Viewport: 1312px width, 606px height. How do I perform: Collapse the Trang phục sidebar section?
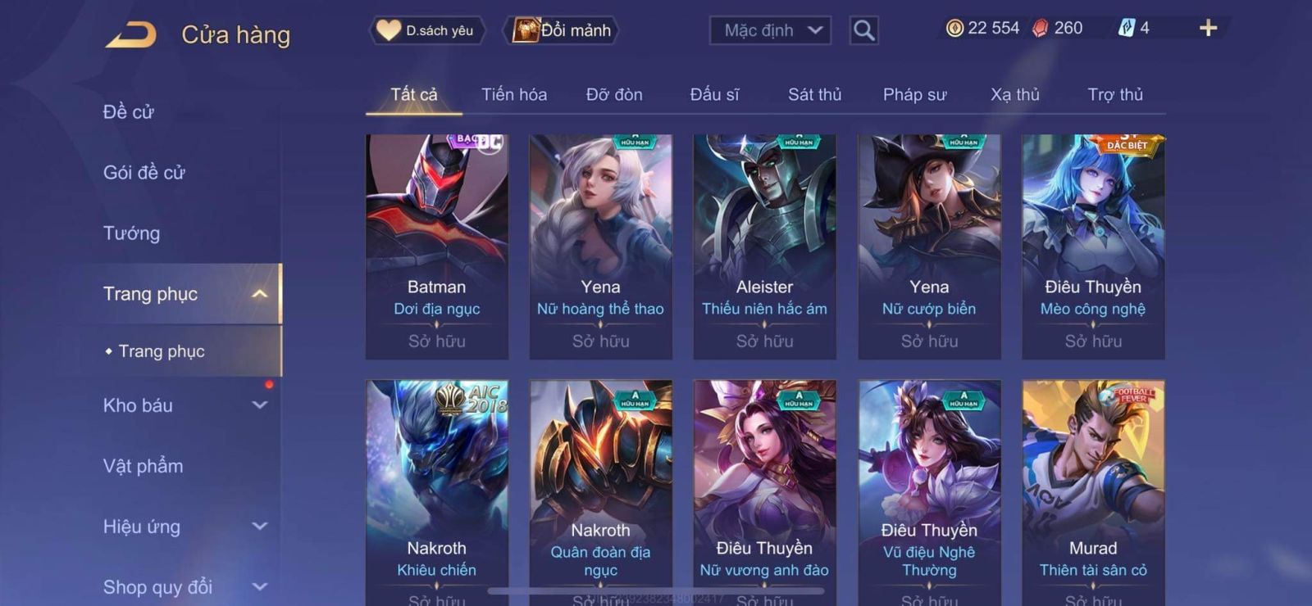(x=189, y=294)
